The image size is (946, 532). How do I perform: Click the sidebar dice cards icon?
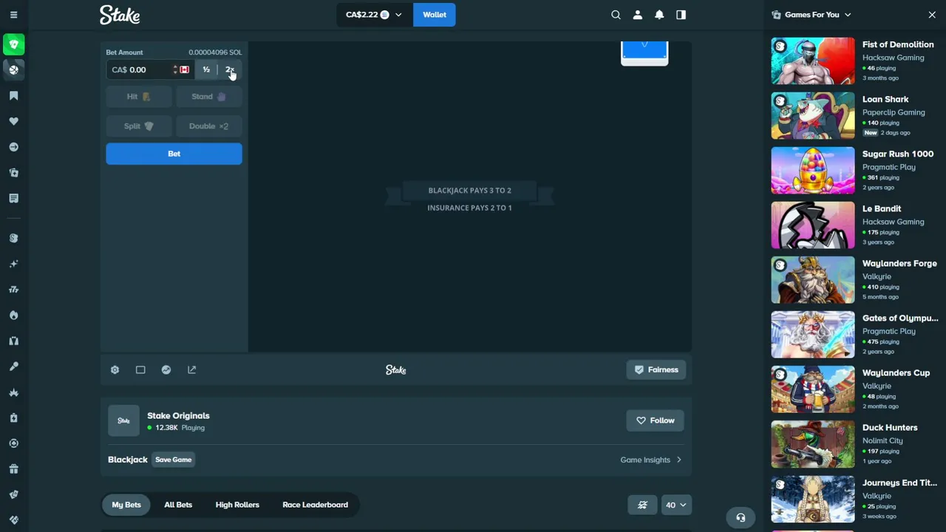click(13, 173)
